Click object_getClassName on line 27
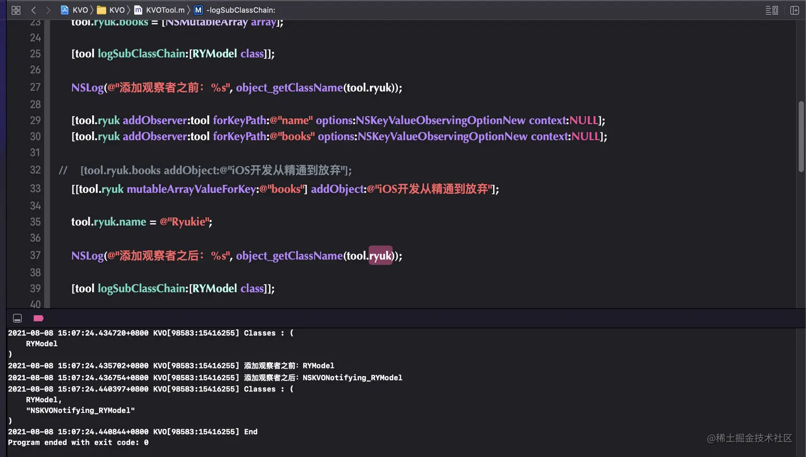 click(x=289, y=88)
